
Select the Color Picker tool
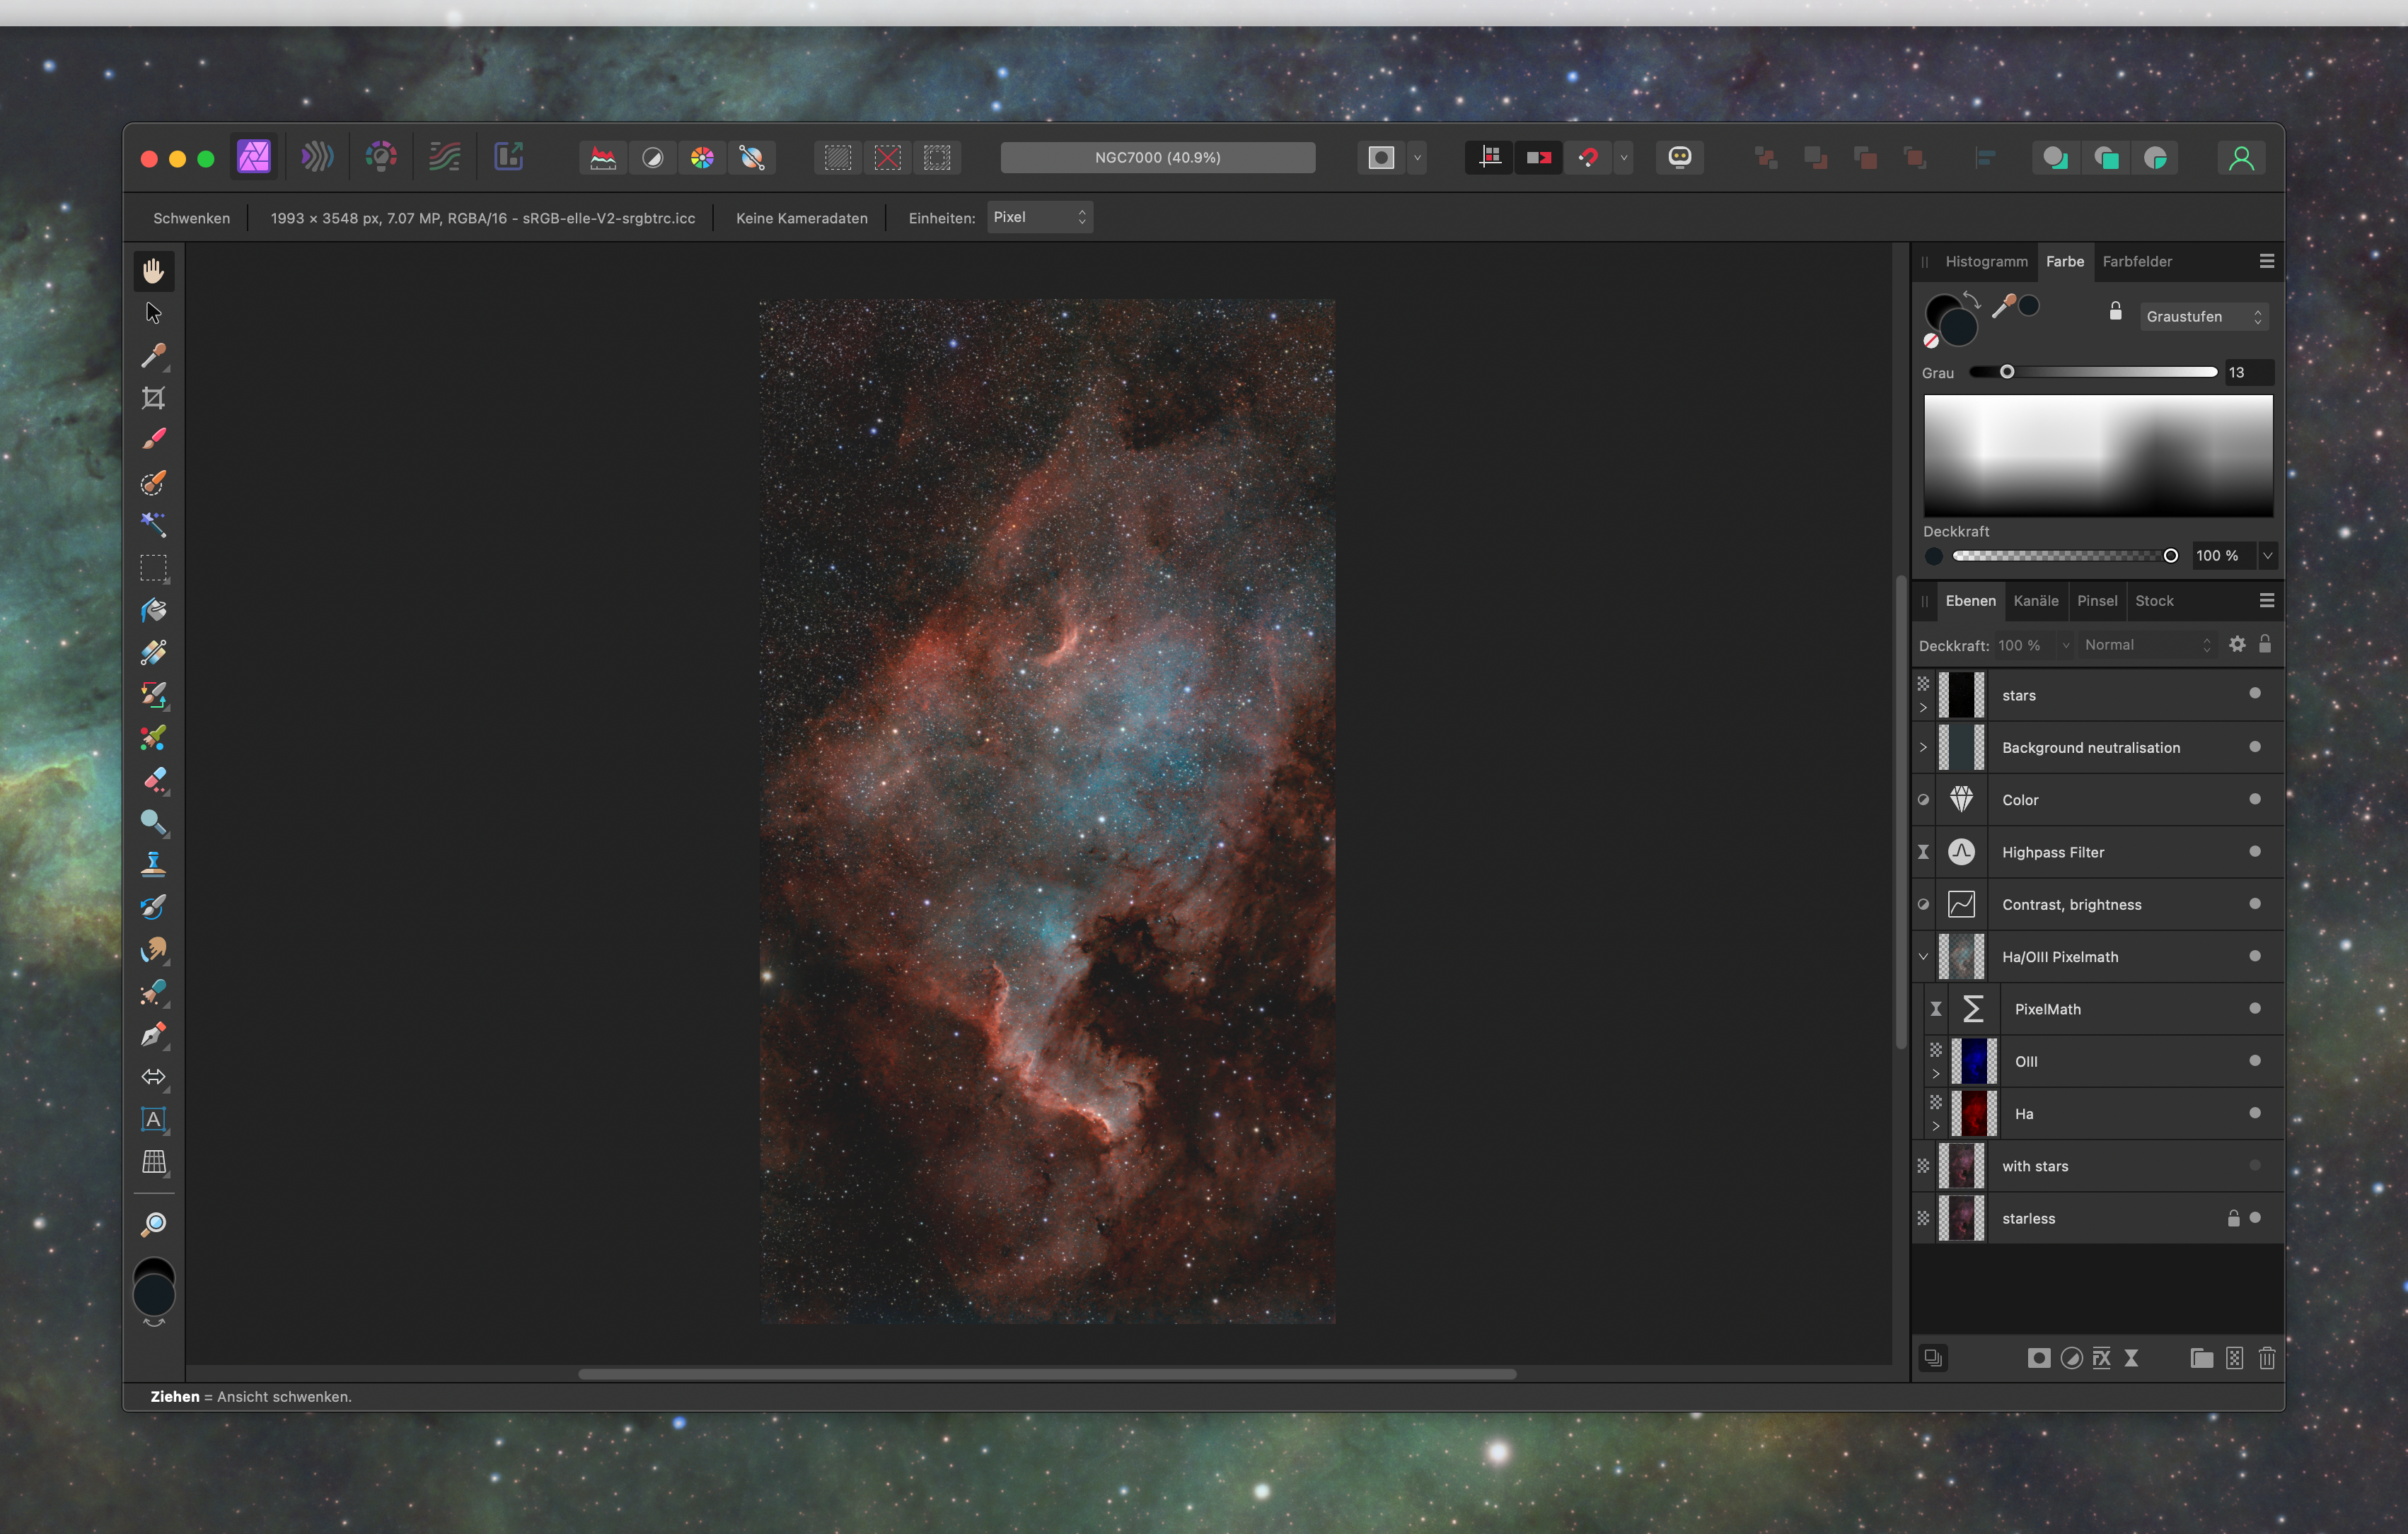click(x=153, y=355)
